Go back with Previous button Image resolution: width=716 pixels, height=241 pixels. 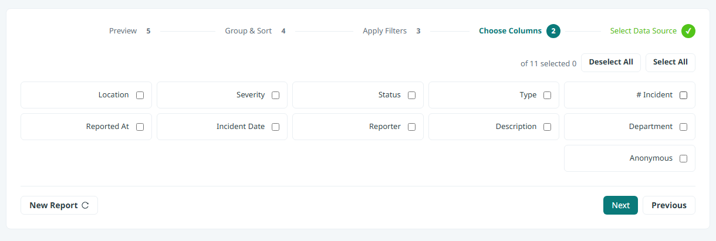[669, 205]
